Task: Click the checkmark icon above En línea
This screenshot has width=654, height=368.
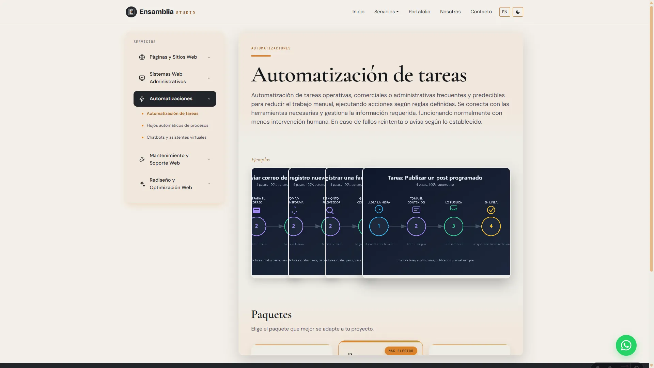Action: point(491,210)
